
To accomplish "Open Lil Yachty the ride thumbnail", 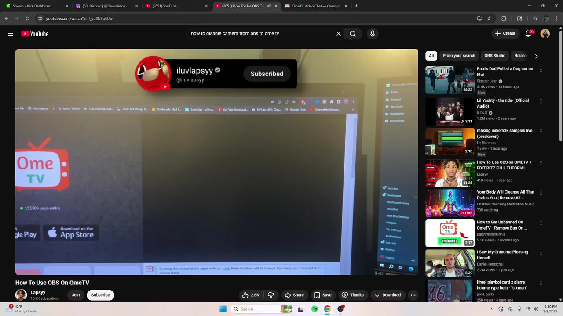I will pos(450,111).
